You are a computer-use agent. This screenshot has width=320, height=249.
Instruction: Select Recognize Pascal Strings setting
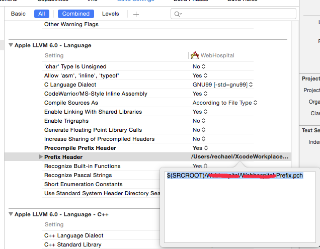(78, 175)
